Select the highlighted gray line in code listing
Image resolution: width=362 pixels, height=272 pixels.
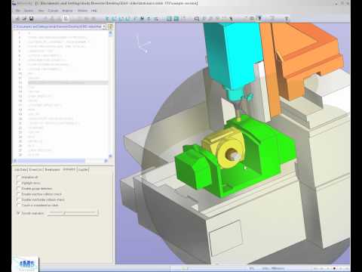[x=68, y=82]
